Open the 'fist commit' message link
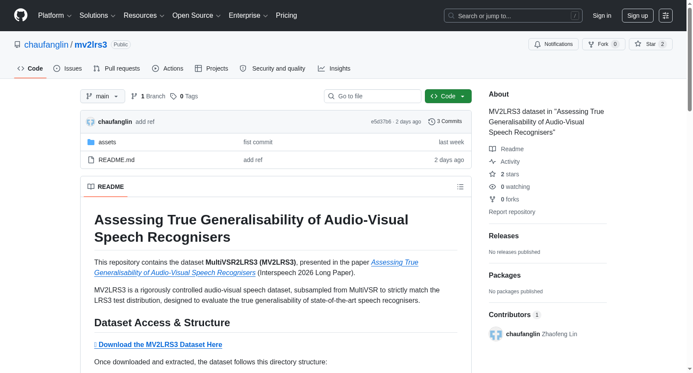Viewport: 693px width, 373px height. (258, 142)
